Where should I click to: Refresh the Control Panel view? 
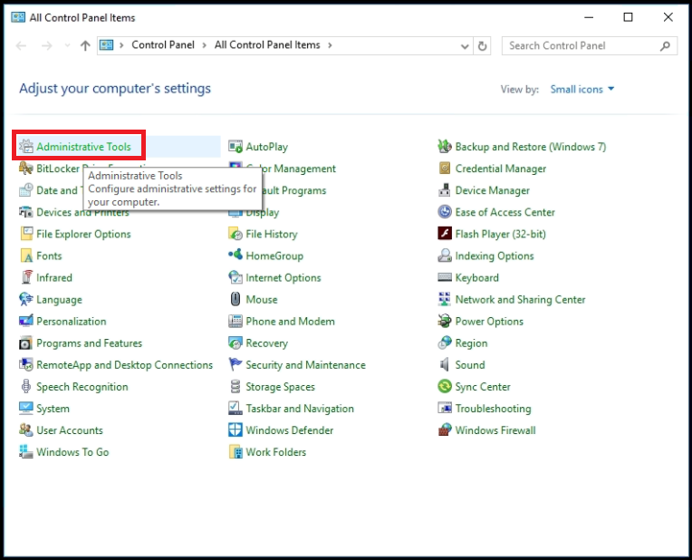[x=483, y=46]
